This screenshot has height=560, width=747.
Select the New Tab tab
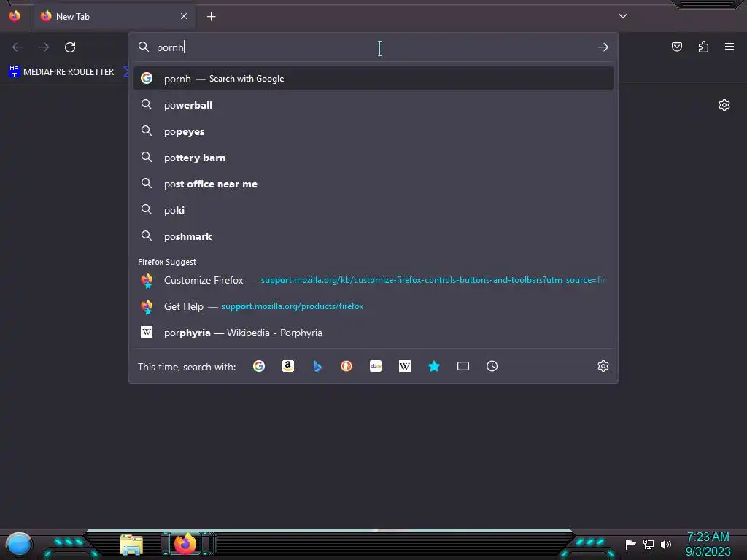tap(113, 17)
